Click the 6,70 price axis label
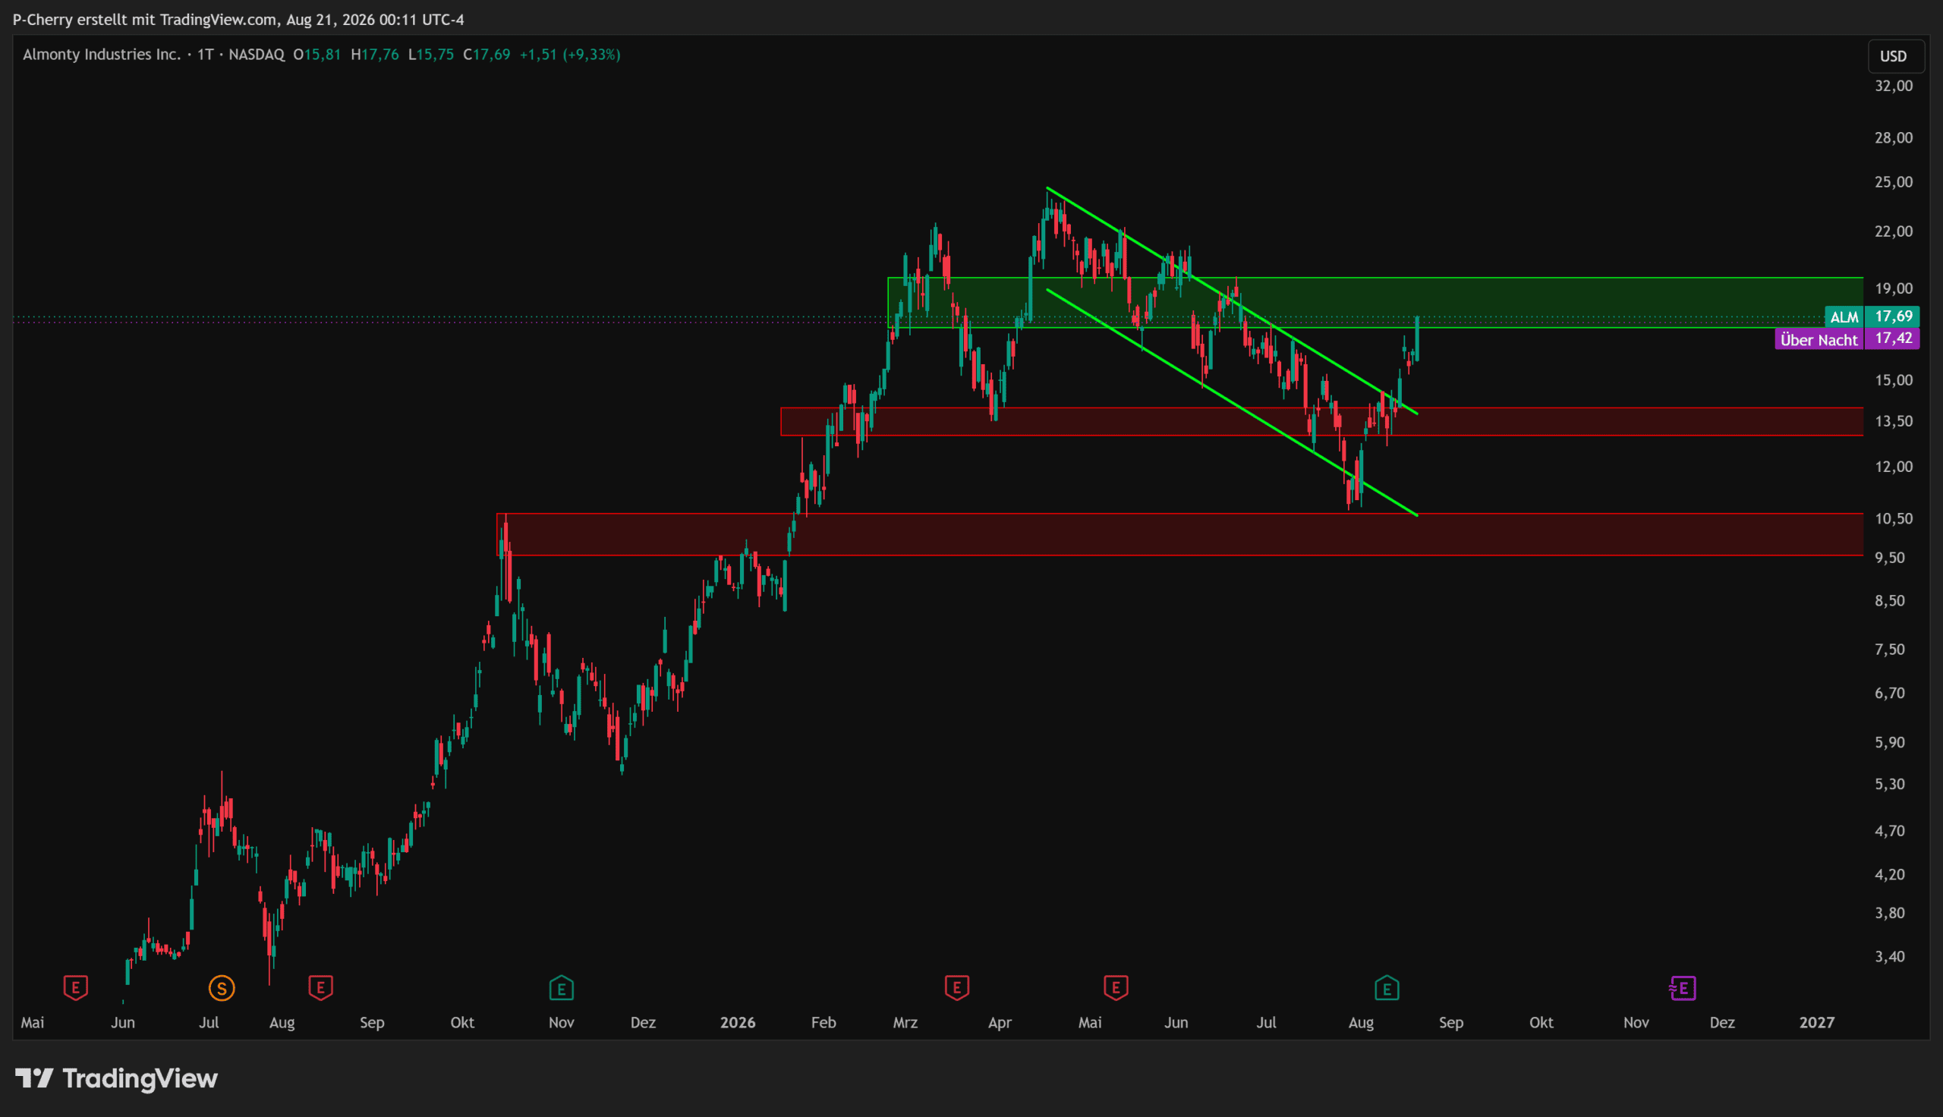The height and width of the screenshot is (1117, 1943). 1890,694
